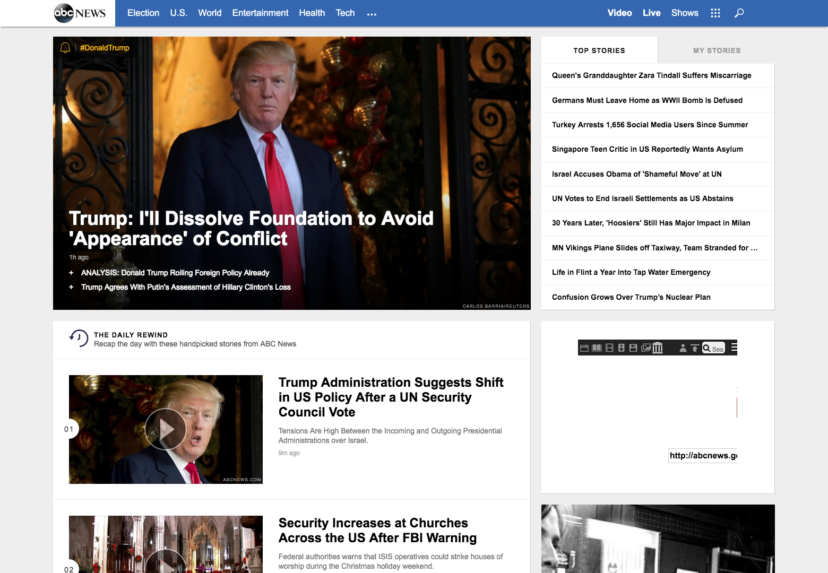Open UN Votes to End Israeli Settlements story
828x573 pixels.
(643, 198)
